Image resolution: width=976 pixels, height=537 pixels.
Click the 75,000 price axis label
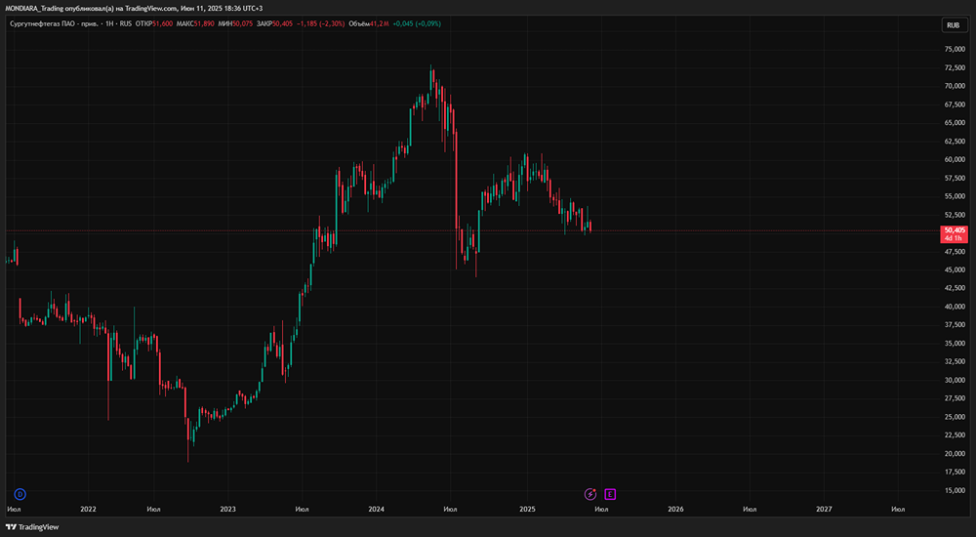click(955, 49)
